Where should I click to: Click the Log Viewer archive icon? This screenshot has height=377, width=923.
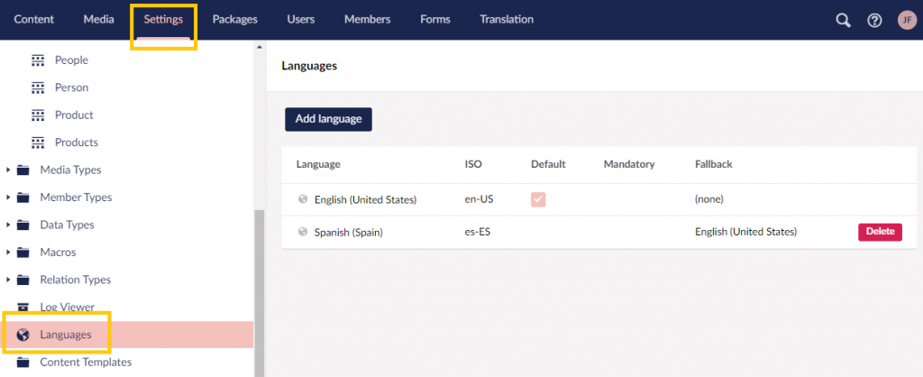(23, 307)
